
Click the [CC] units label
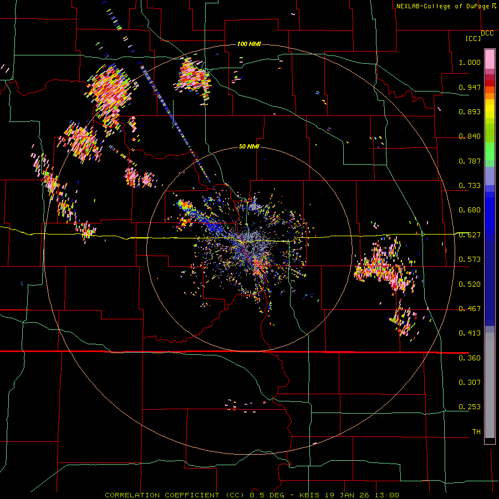(x=473, y=38)
